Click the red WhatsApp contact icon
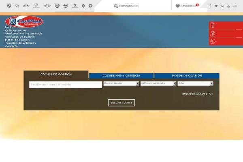Viewport: 243px width, 162px height. pyautogui.click(x=213, y=41)
